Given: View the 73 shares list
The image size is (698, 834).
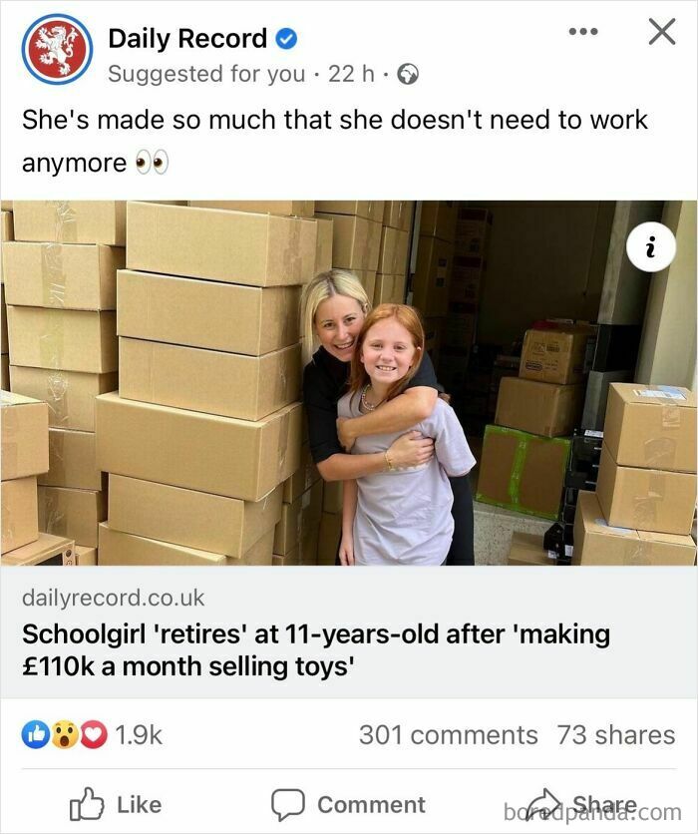Looking at the screenshot, I should tap(615, 735).
